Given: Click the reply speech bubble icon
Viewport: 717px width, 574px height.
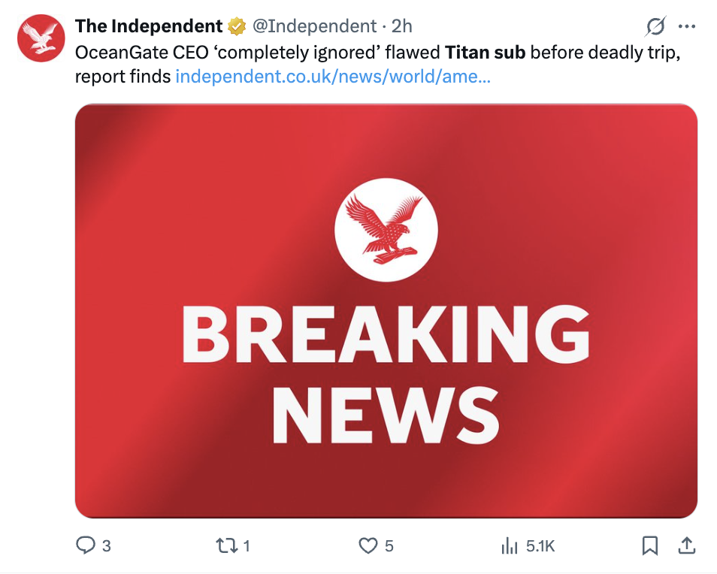Looking at the screenshot, I should coord(86,546).
